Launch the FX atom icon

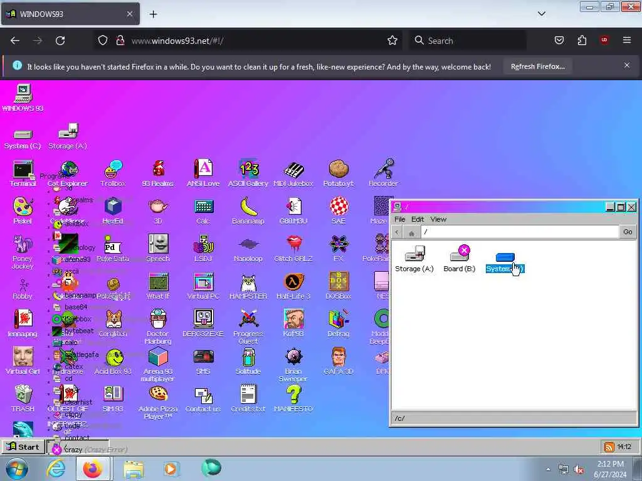[x=338, y=248]
